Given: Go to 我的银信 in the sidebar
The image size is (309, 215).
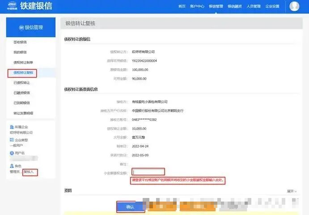Looking at the screenshot, I should [20, 52].
